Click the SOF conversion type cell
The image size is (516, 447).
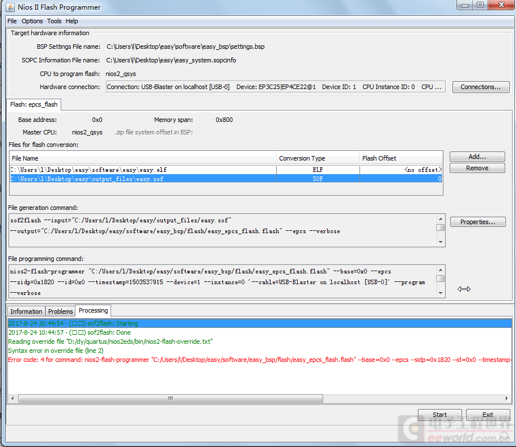[318, 179]
